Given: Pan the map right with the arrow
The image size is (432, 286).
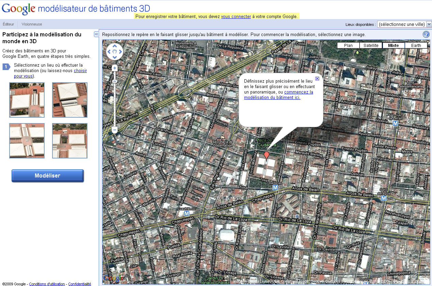Looking at the screenshot, I should tap(121, 52).
